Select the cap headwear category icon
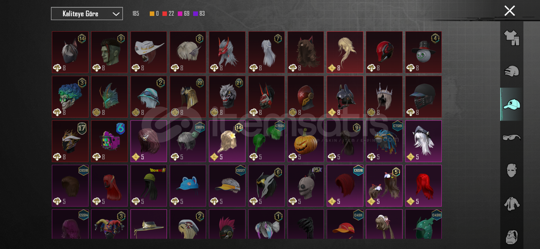 512,104
